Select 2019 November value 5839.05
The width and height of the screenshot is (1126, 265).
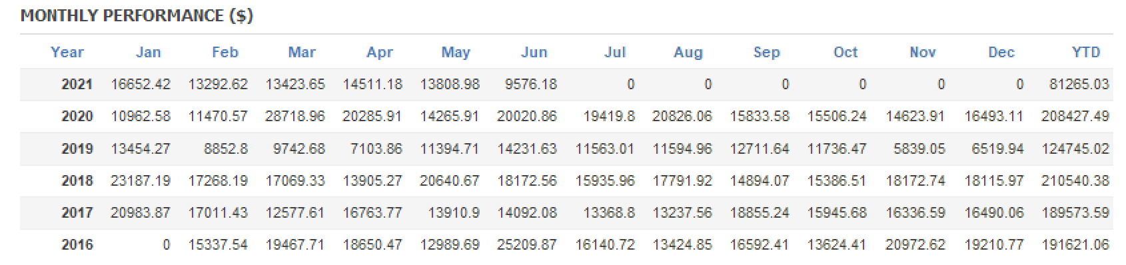919,148
